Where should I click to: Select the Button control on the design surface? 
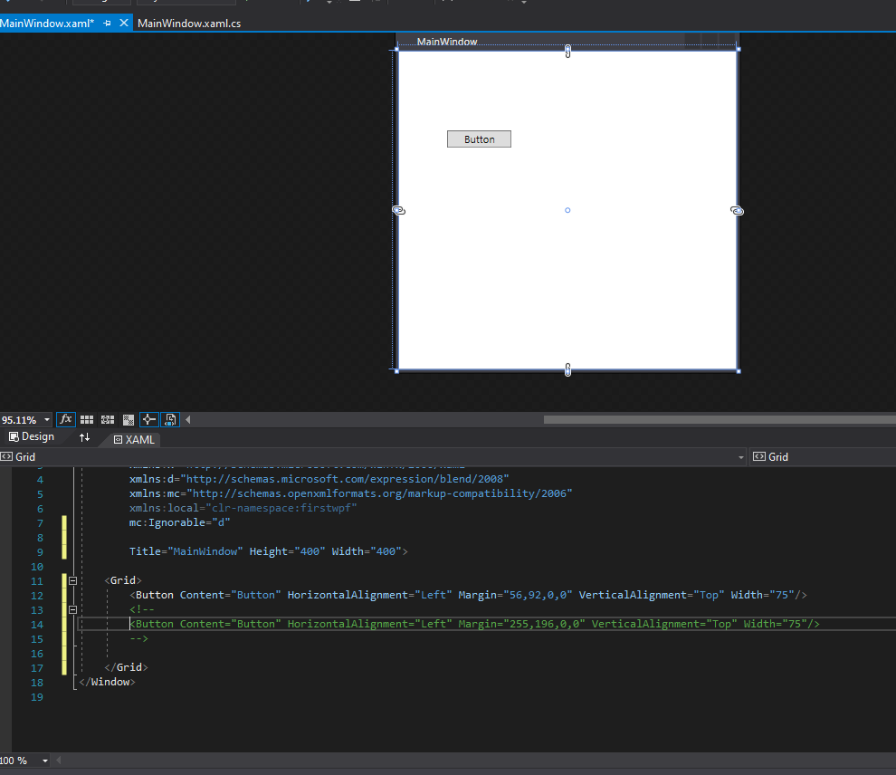479,139
